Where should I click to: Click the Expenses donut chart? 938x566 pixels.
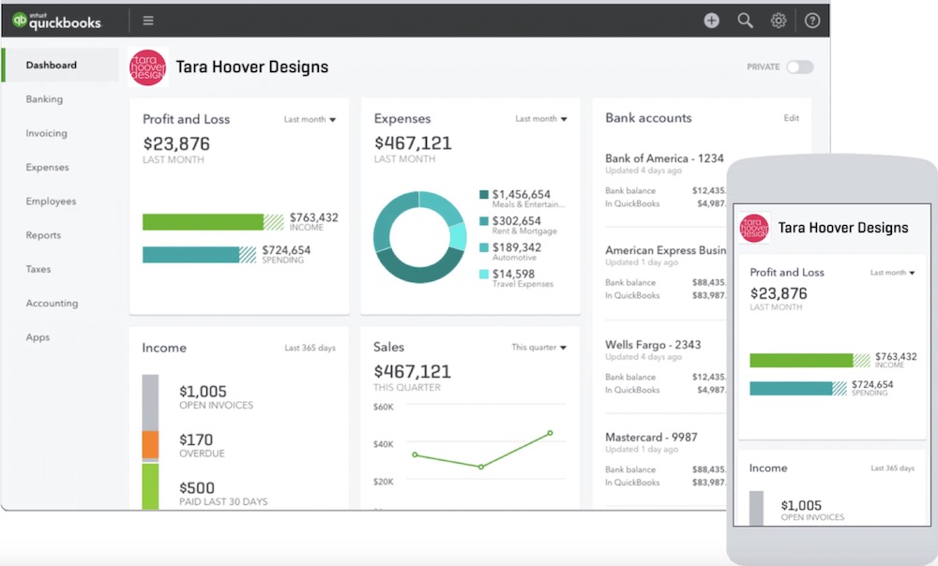click(419, 237)
